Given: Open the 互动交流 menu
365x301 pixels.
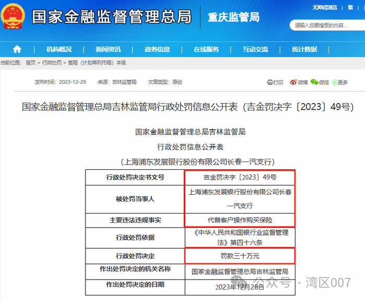Looking at the screenshot, I should (x=256, y=49).
